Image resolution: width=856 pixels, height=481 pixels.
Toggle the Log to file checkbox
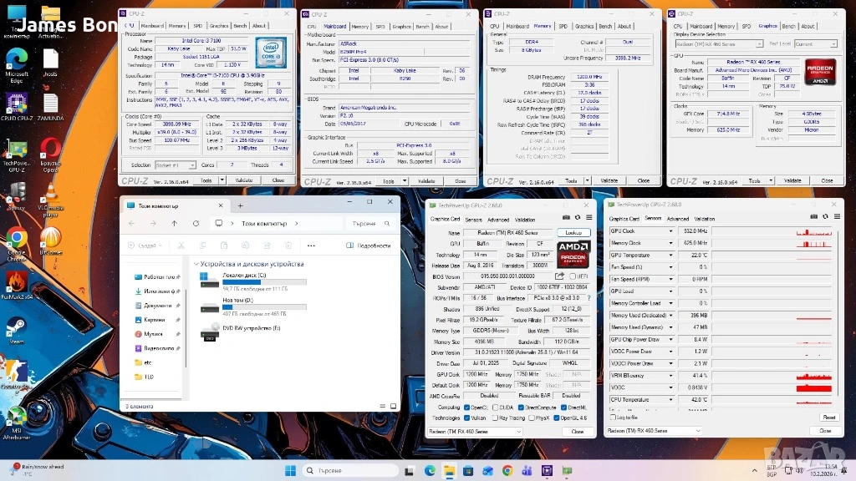point(614,417)
